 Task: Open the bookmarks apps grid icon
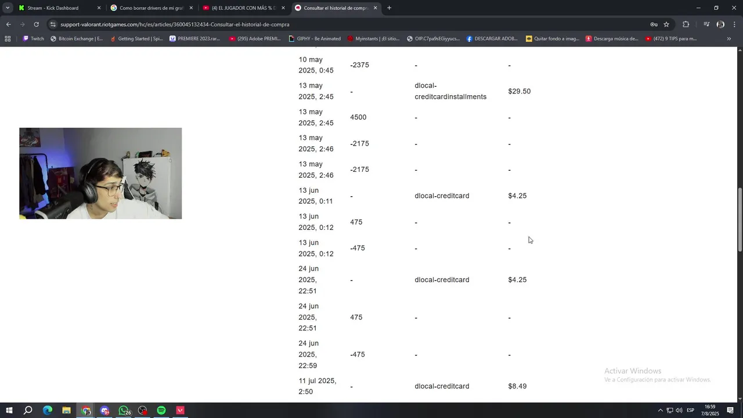point(8,39)
